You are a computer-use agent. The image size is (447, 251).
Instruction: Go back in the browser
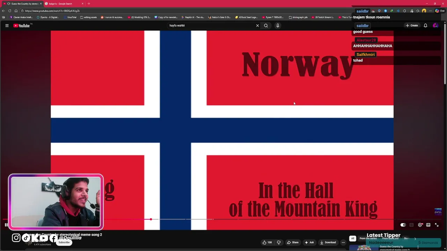pos(3,11)
